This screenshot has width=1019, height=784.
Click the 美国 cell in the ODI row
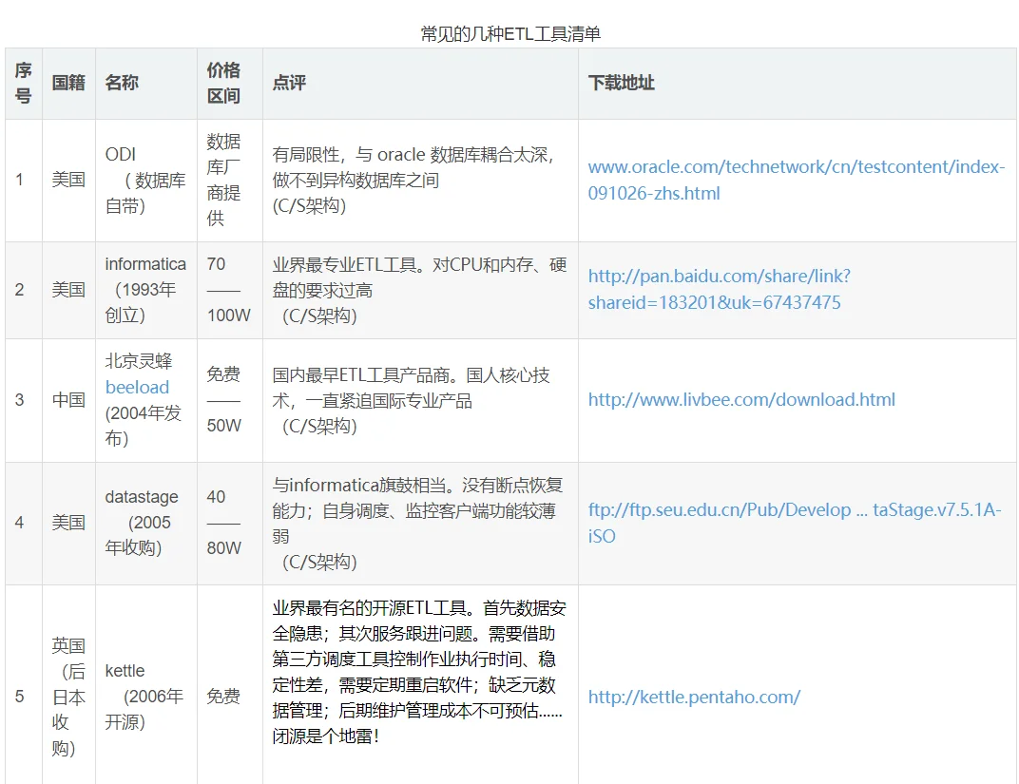[68, 180]
